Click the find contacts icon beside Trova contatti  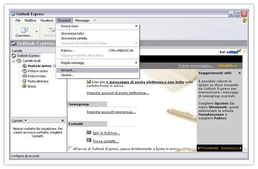pyautogui.click(x=89, y=140)
